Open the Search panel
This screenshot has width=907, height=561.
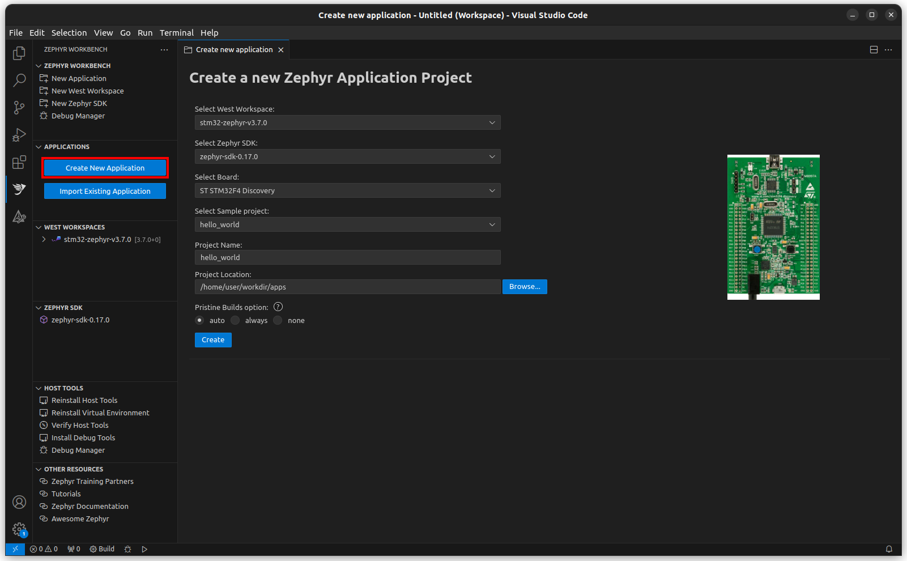[19, 80]
